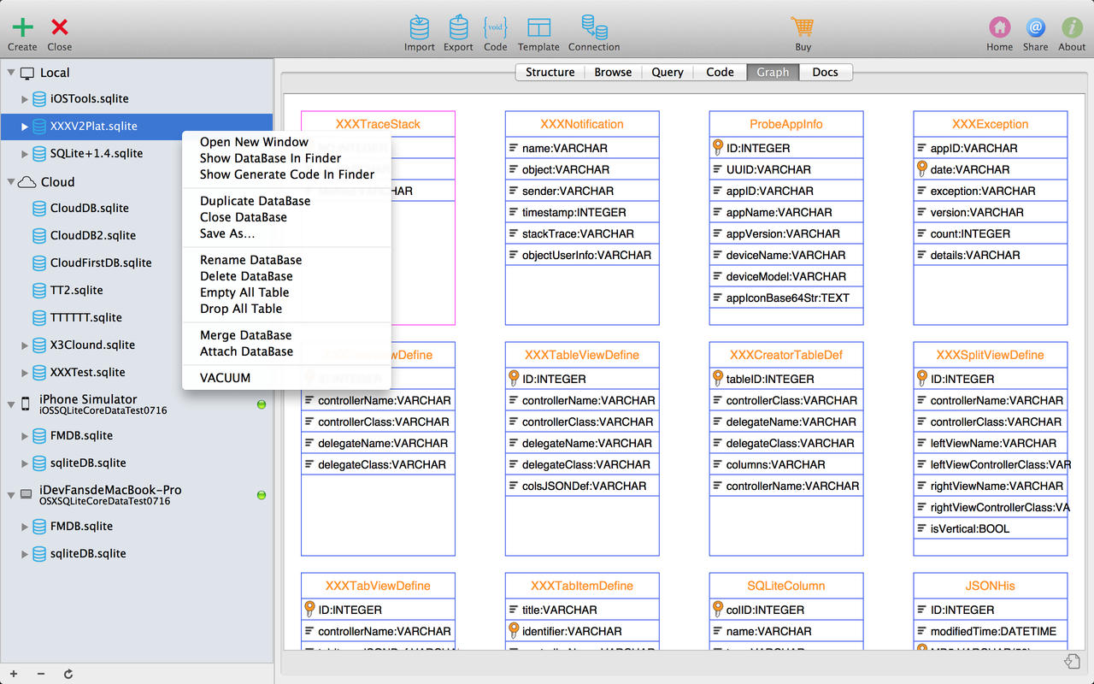Select Merge DataBase menu entry
Viewport: 1094px width, 684px height.
click(x=245, y=335)
